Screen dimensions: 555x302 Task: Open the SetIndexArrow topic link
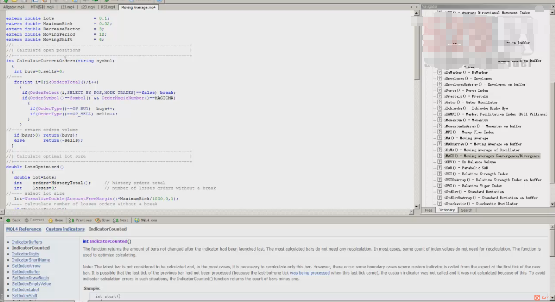point(26,266)
